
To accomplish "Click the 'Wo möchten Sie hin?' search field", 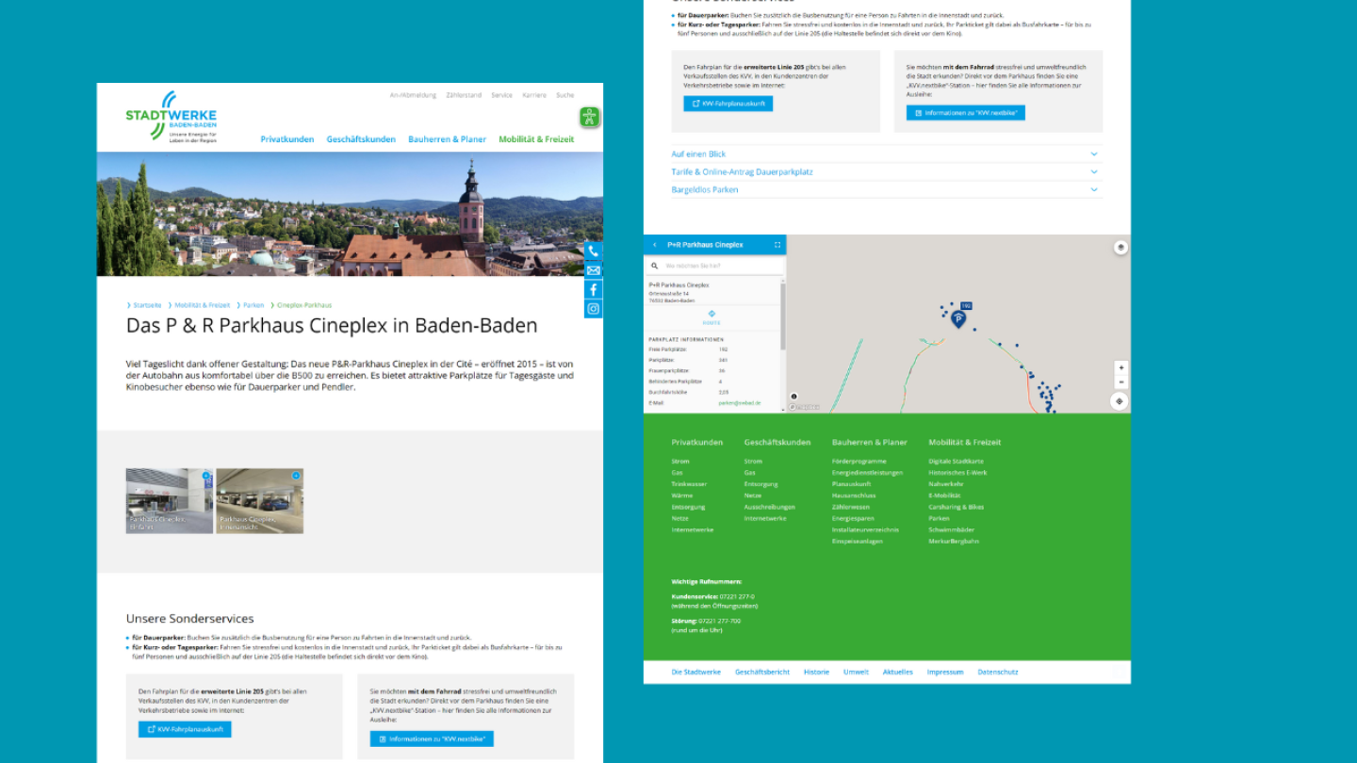I will 714,267.
